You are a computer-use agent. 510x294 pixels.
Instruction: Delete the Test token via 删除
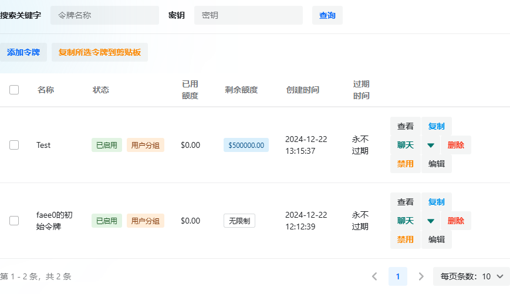456,145
